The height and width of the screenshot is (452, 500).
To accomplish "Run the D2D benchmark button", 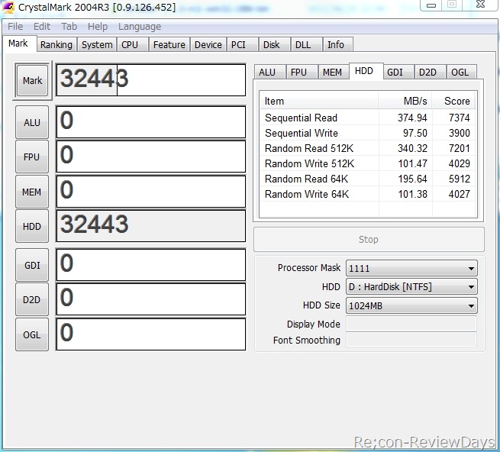I will coord(32,299).
